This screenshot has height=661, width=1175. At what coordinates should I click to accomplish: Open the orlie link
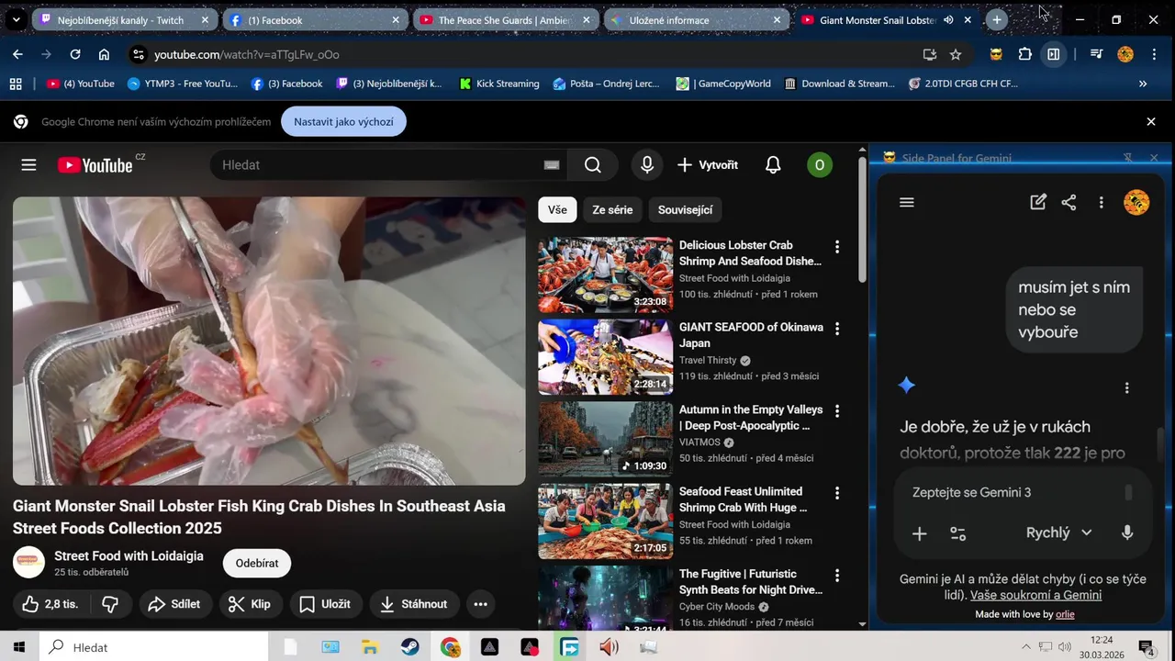[1065, 614]
